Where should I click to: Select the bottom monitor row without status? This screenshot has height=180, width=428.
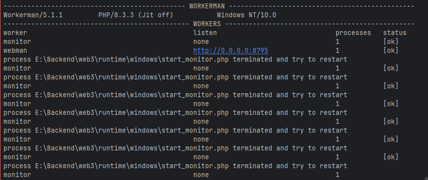171,175
